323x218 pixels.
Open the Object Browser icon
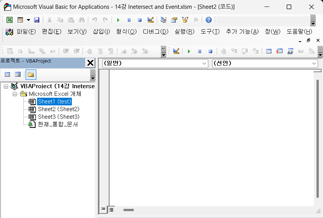click(x=185, y=20)
